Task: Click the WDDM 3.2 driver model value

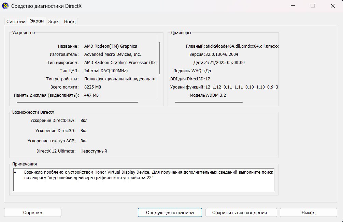Action: click(x=215, y=95)
